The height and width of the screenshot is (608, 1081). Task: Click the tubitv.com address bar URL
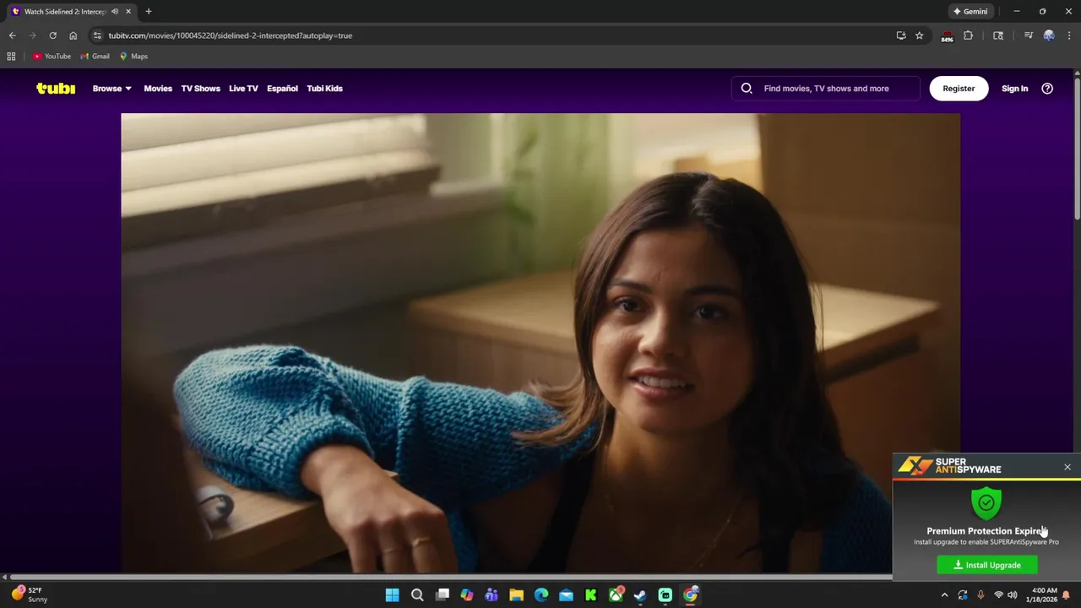[230, 35]
